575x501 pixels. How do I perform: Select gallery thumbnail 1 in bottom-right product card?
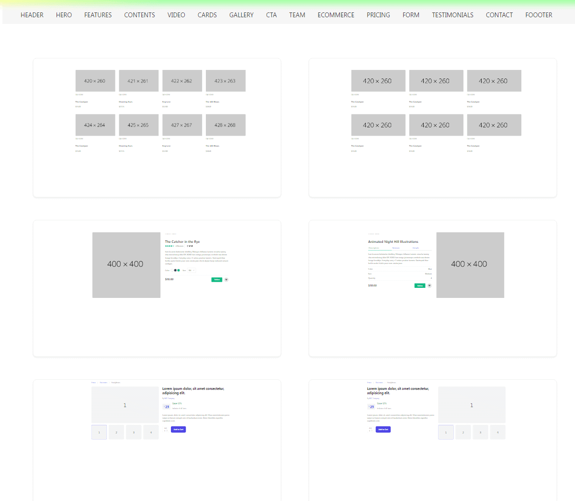point(446,432)
